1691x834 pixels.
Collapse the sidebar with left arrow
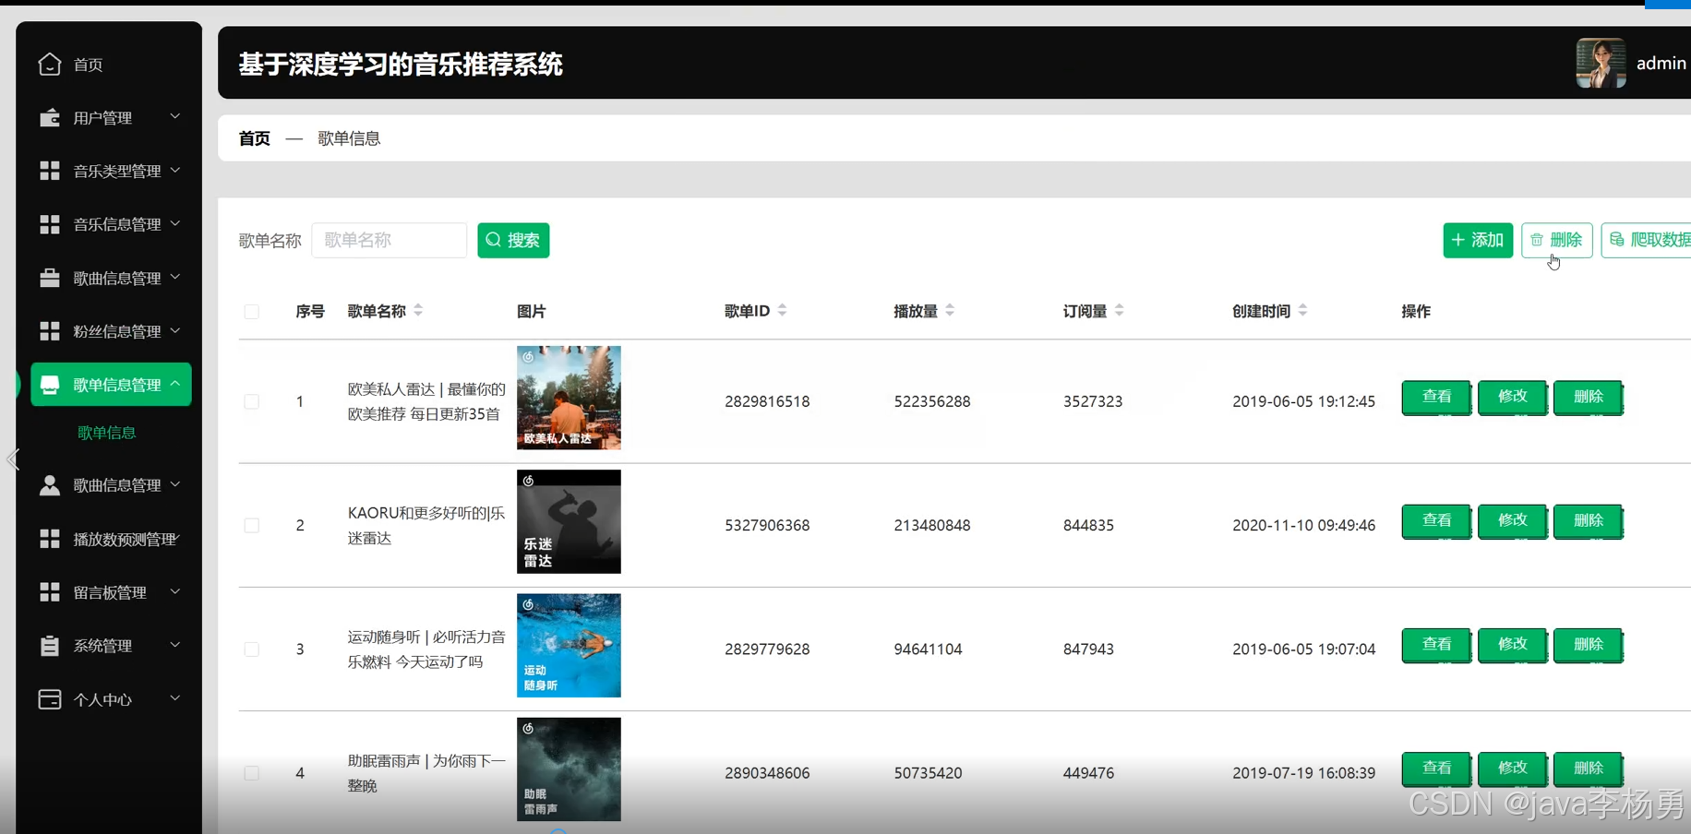coord(12,459)
